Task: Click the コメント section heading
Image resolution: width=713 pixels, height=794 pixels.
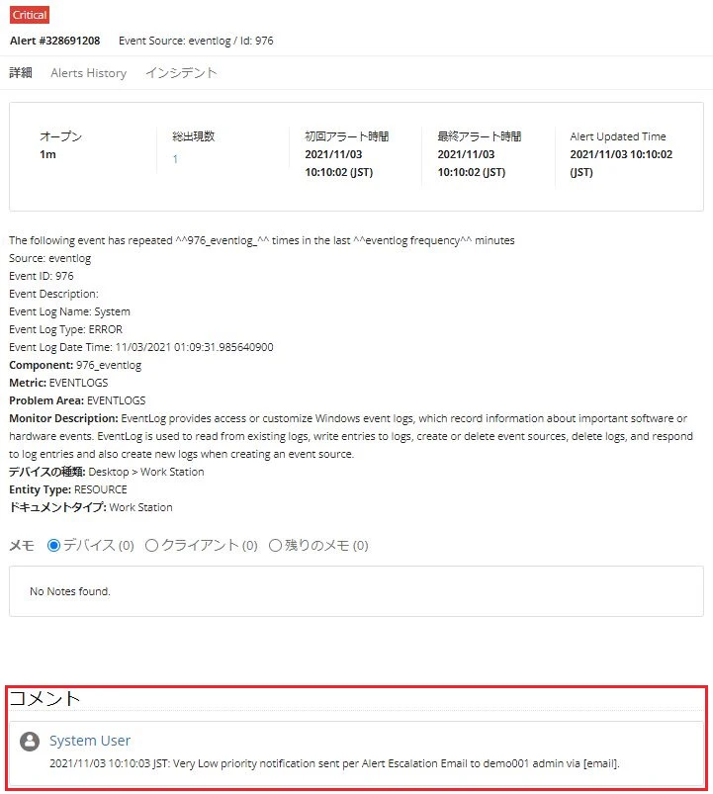Action: point(45,699)
